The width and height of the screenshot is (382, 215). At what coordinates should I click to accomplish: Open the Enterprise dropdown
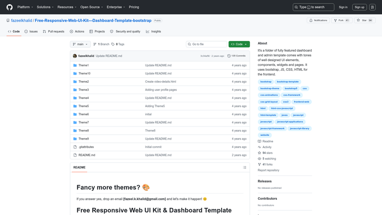coord(116,7)
